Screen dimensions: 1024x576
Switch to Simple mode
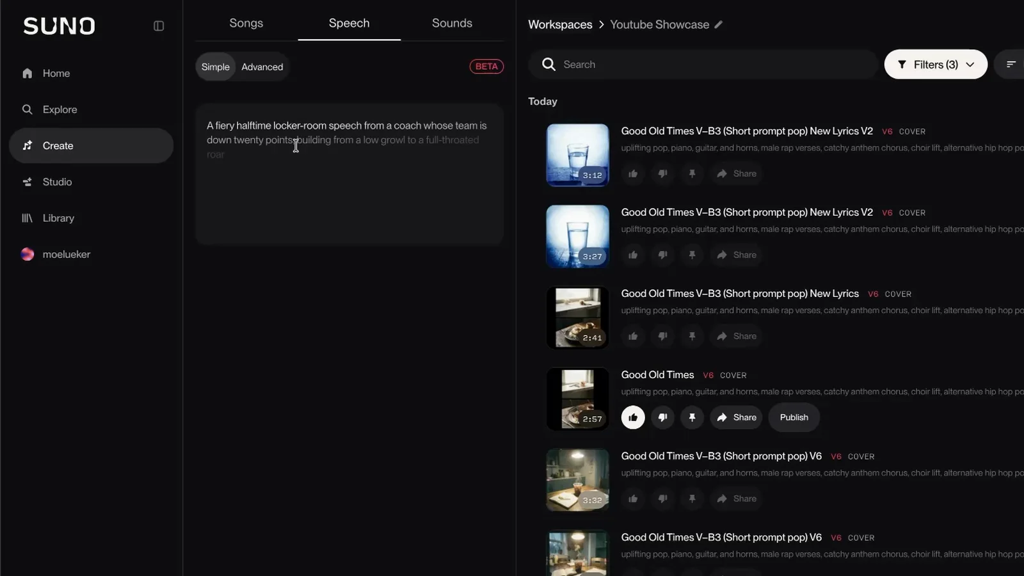tap(216, 67)
